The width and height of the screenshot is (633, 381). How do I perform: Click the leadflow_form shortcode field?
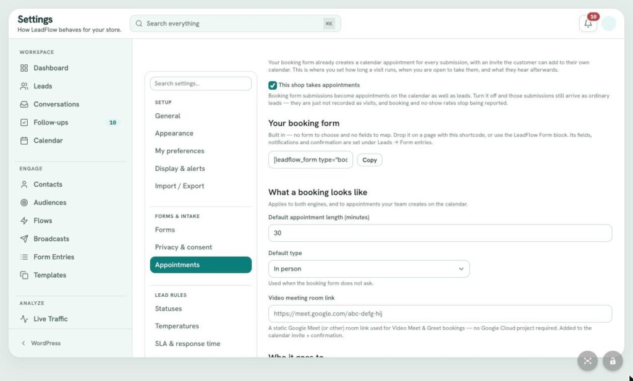310,160
